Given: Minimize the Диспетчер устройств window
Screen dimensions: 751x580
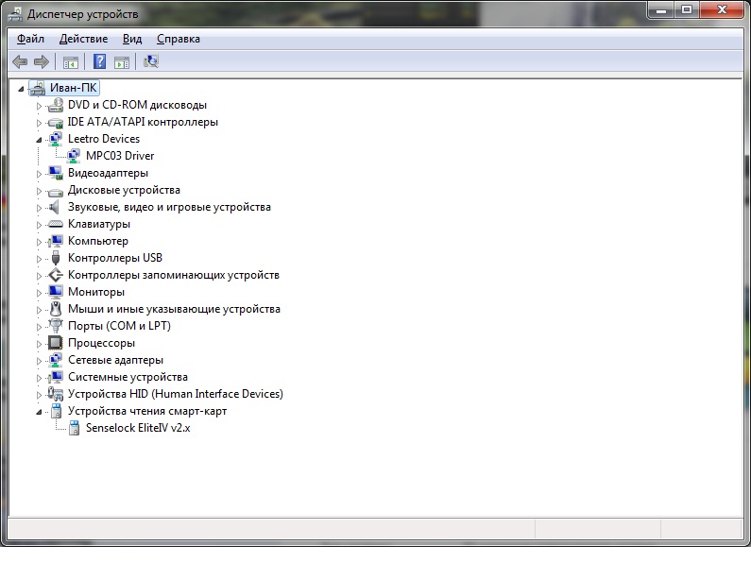Looking at the screenshot, I should coord(661,10).
